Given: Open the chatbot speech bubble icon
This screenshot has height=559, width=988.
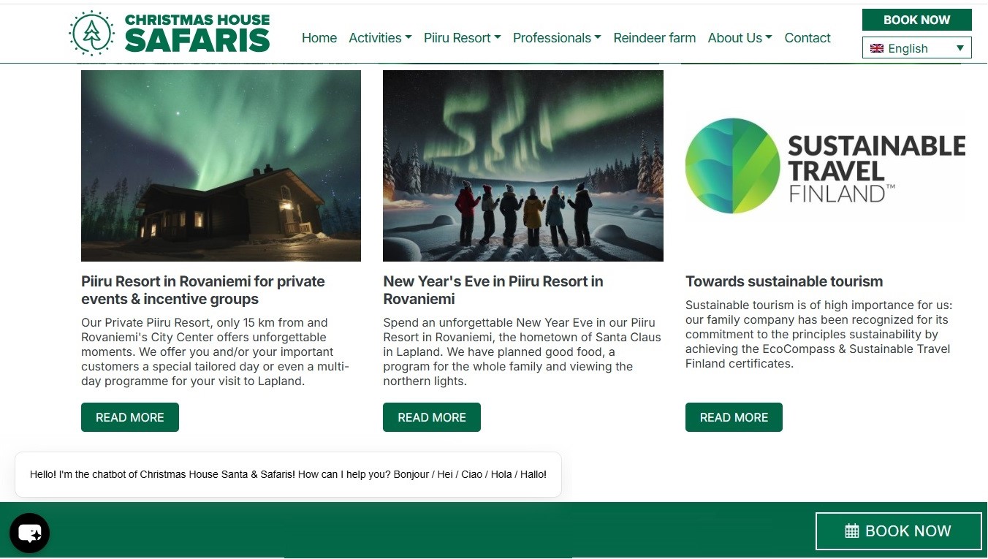Looking at the screenshot, I should click(29, 533).
